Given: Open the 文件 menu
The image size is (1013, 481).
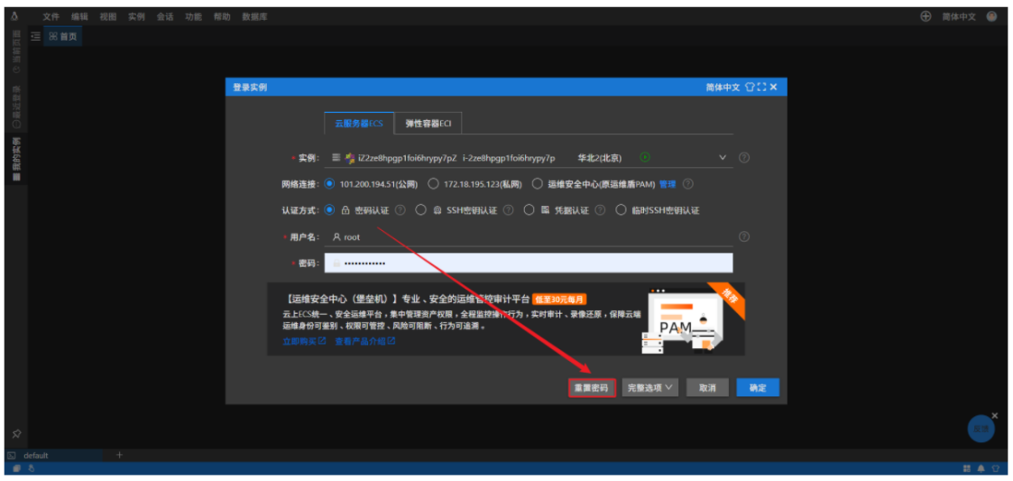Looking at the screenshot, I should coord(51,17).
